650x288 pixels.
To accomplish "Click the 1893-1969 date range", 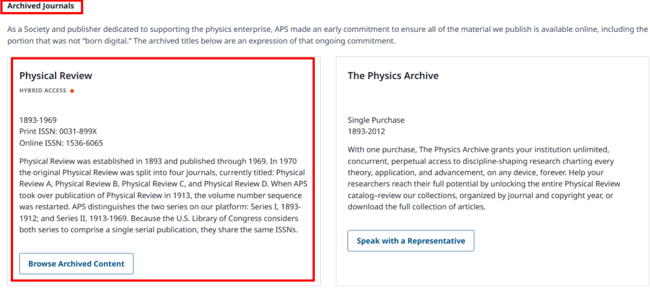I will click(x=38, y=120).
